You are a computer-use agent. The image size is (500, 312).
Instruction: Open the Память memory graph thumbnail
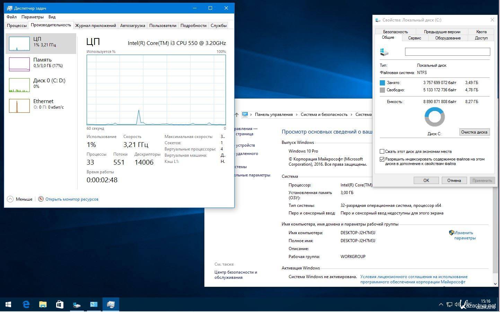click(x=19, y=64)
